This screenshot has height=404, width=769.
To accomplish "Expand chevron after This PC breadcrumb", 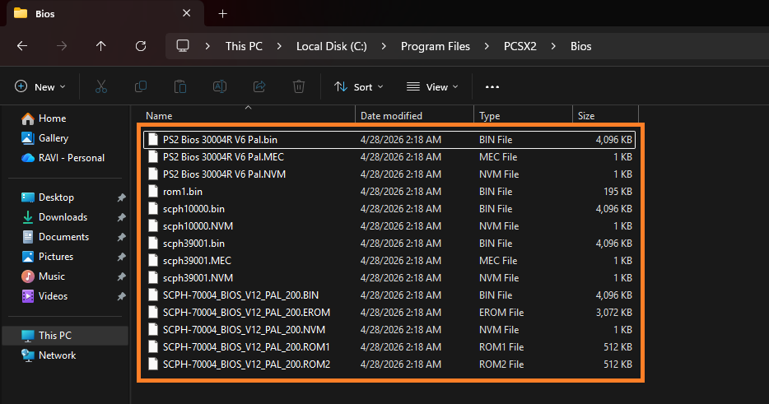I will 279,46.
